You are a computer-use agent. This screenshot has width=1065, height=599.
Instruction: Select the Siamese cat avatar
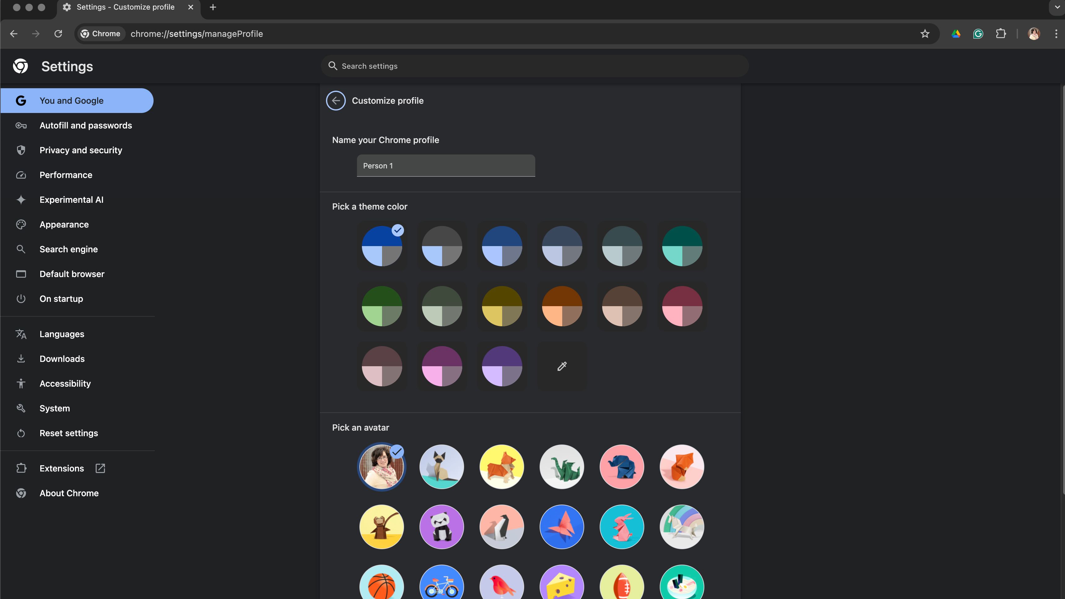[441, 467]
